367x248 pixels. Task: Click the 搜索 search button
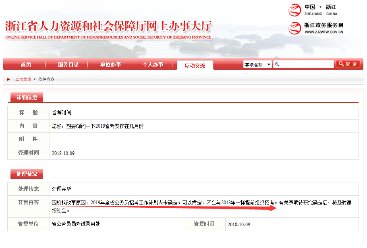tap(348, 64)
